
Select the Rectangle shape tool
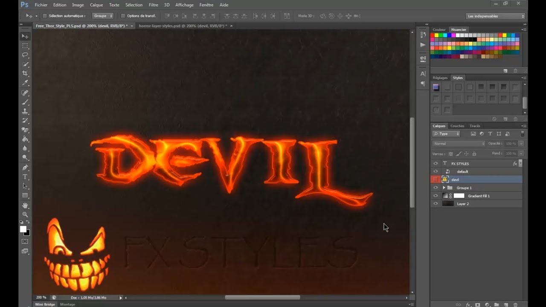coord(25,196)
